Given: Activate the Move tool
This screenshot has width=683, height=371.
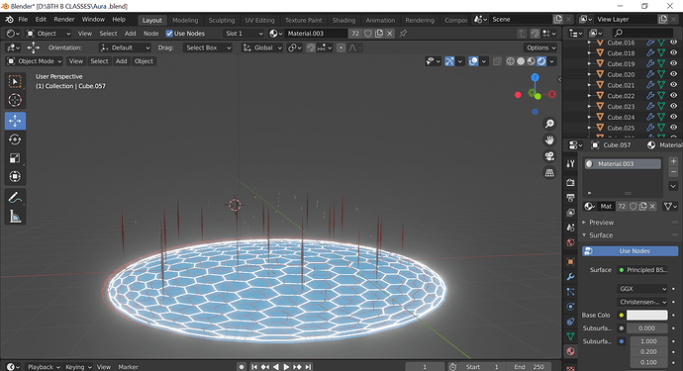Looking at the screenshot, I should click(15, 121).
